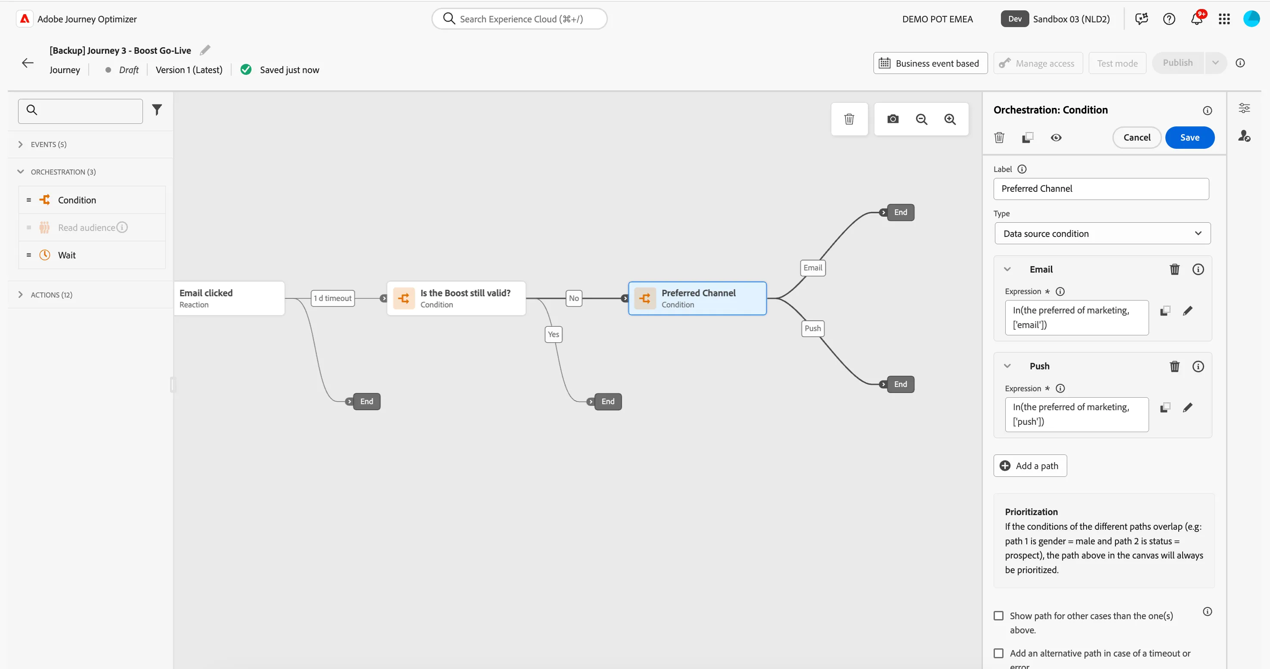This screenshot has height=669, width=1270.
Task: Click the Business event based button
Action: (930, 63)
